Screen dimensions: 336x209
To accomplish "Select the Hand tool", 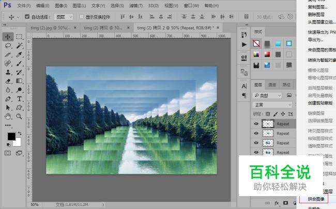I will [x=8, y=117].
